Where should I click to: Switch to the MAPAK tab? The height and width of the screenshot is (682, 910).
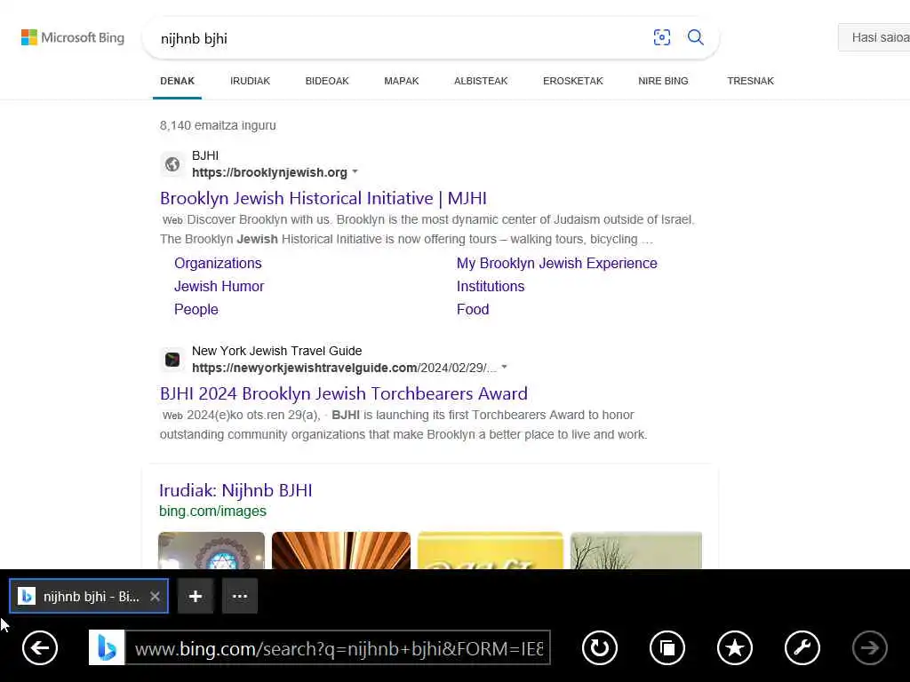click(402, 81)
